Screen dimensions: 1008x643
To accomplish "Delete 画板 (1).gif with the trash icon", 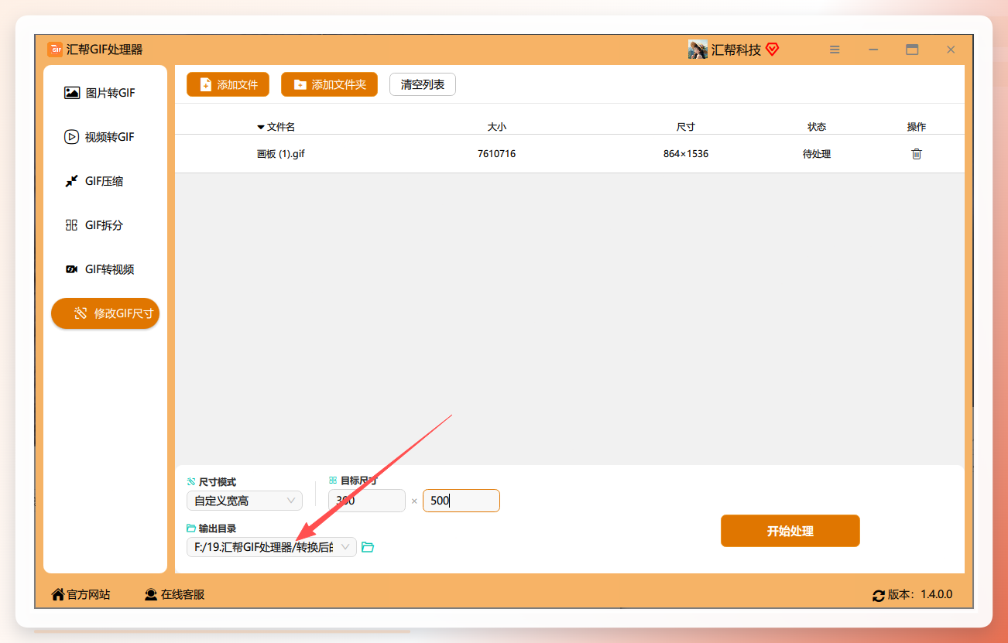I will pos(917,154).
